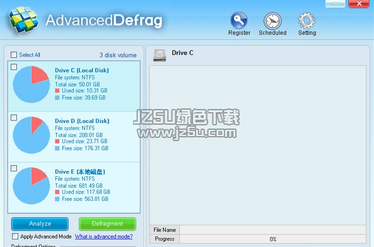Click 'Total size: 681.49 GB' text
Viewport: 374px width, 247px height.
click(x=79, y=186)
